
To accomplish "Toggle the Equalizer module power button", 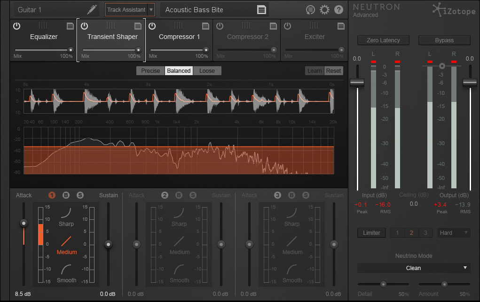I will point(17,26).
